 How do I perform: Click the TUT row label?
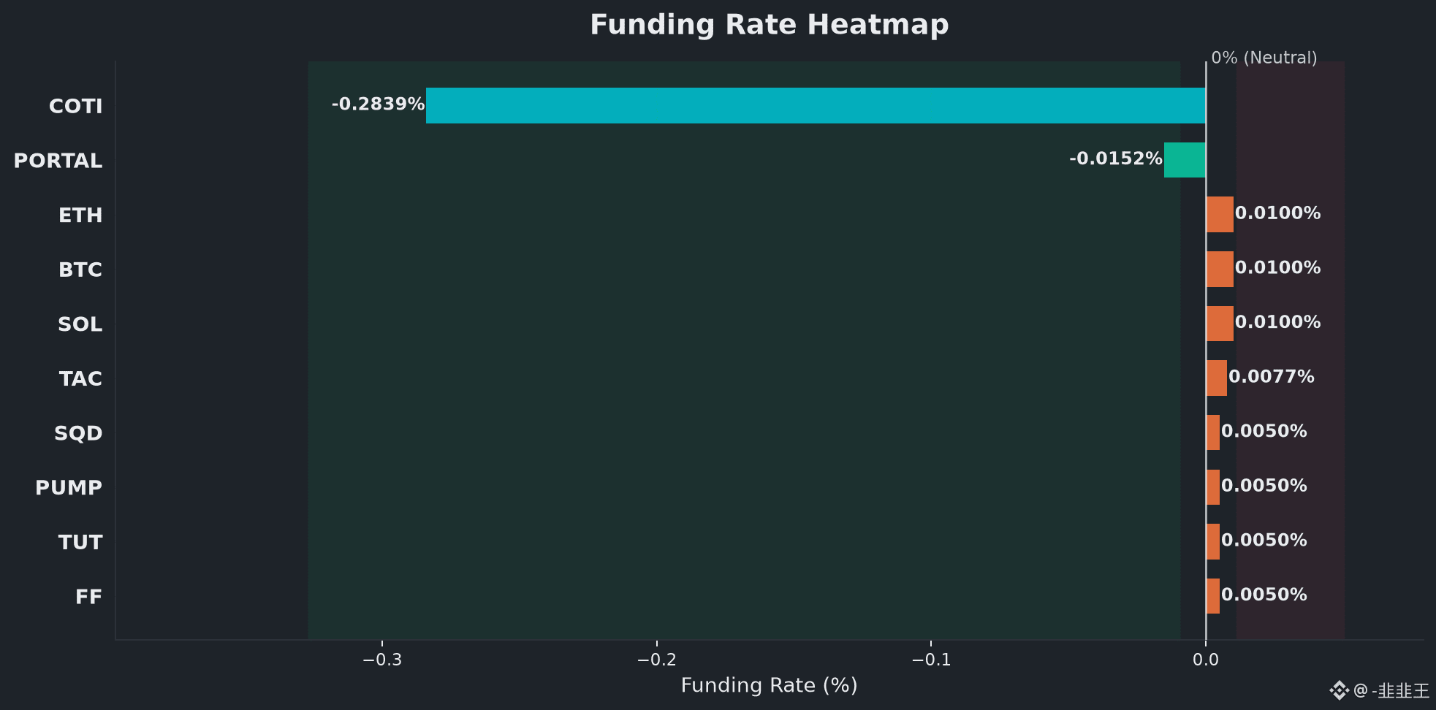[80, 543]
